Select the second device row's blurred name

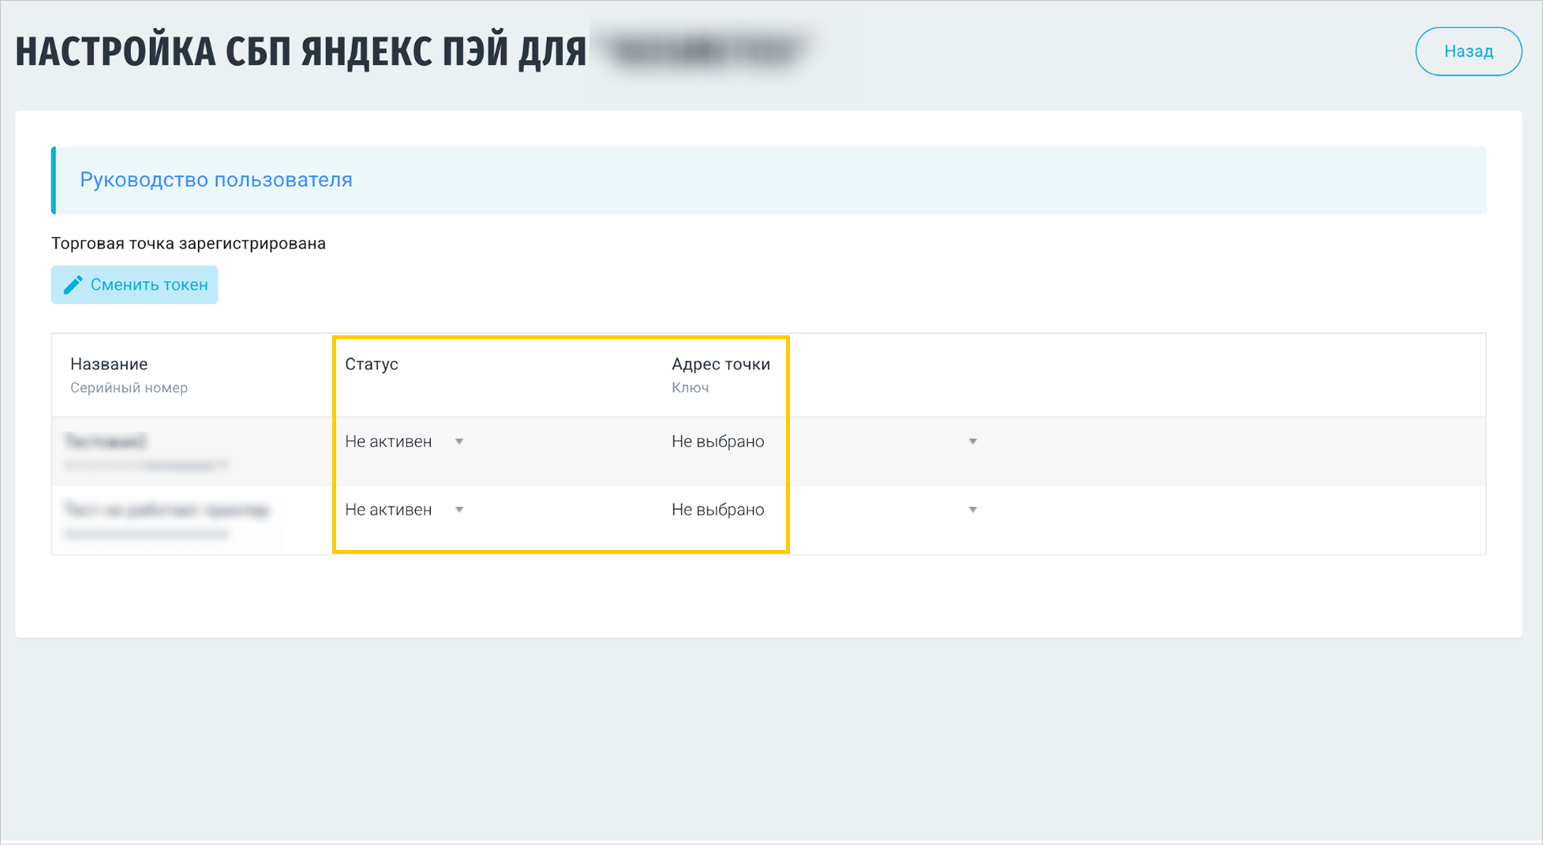tap(166, 510)
